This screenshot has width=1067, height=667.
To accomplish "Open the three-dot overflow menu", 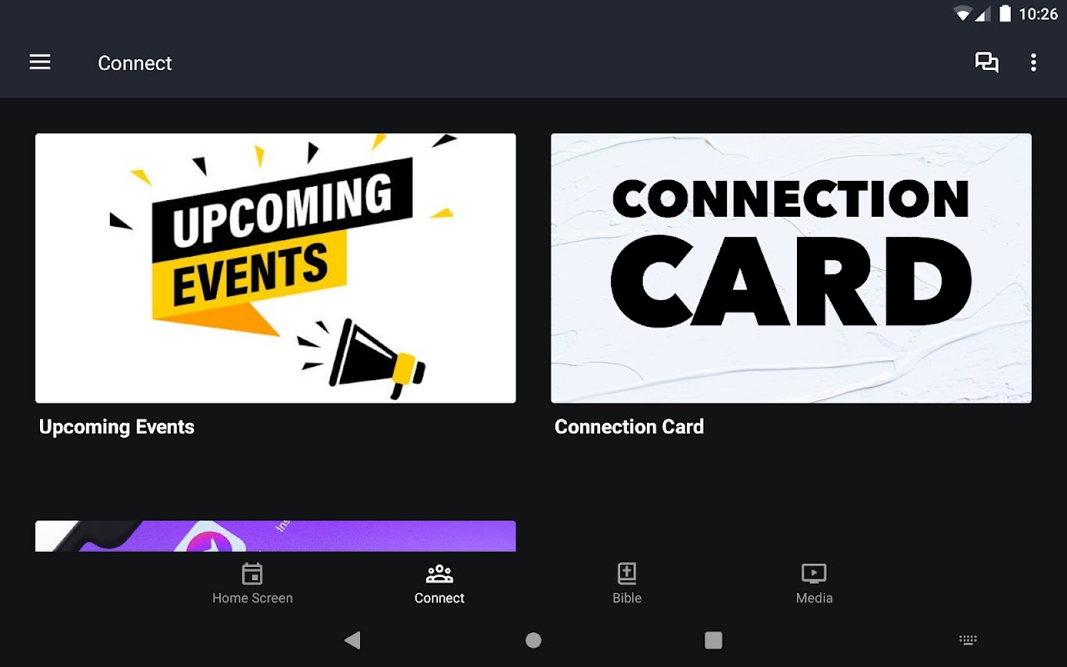I will (x=1034, y=63).
